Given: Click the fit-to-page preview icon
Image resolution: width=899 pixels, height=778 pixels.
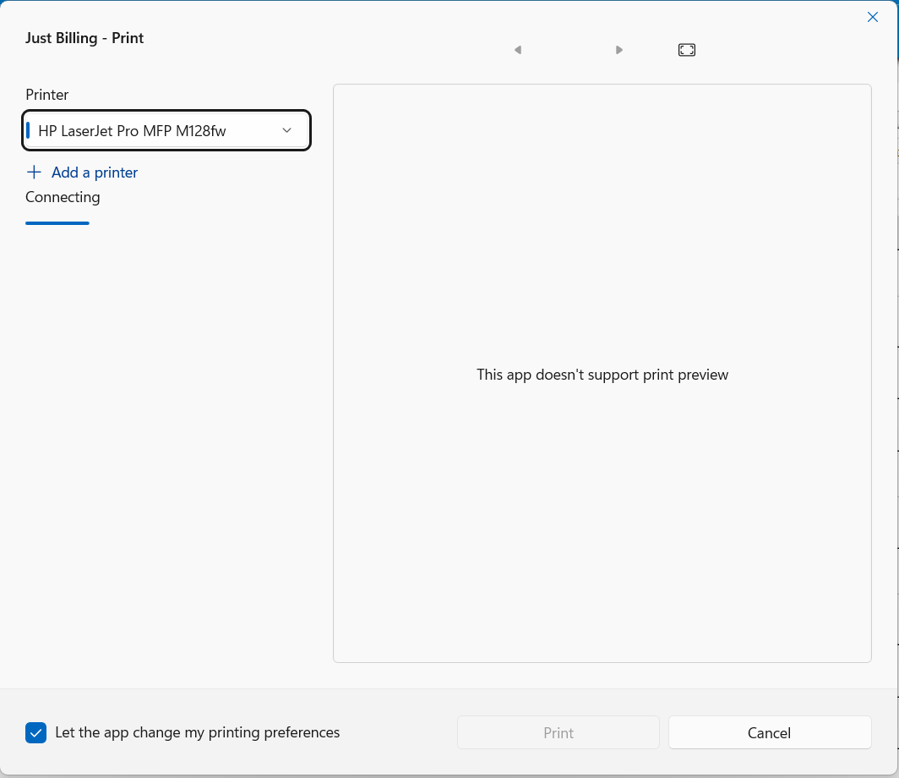Looking at the screenshot, I should [x=687, y=51].
